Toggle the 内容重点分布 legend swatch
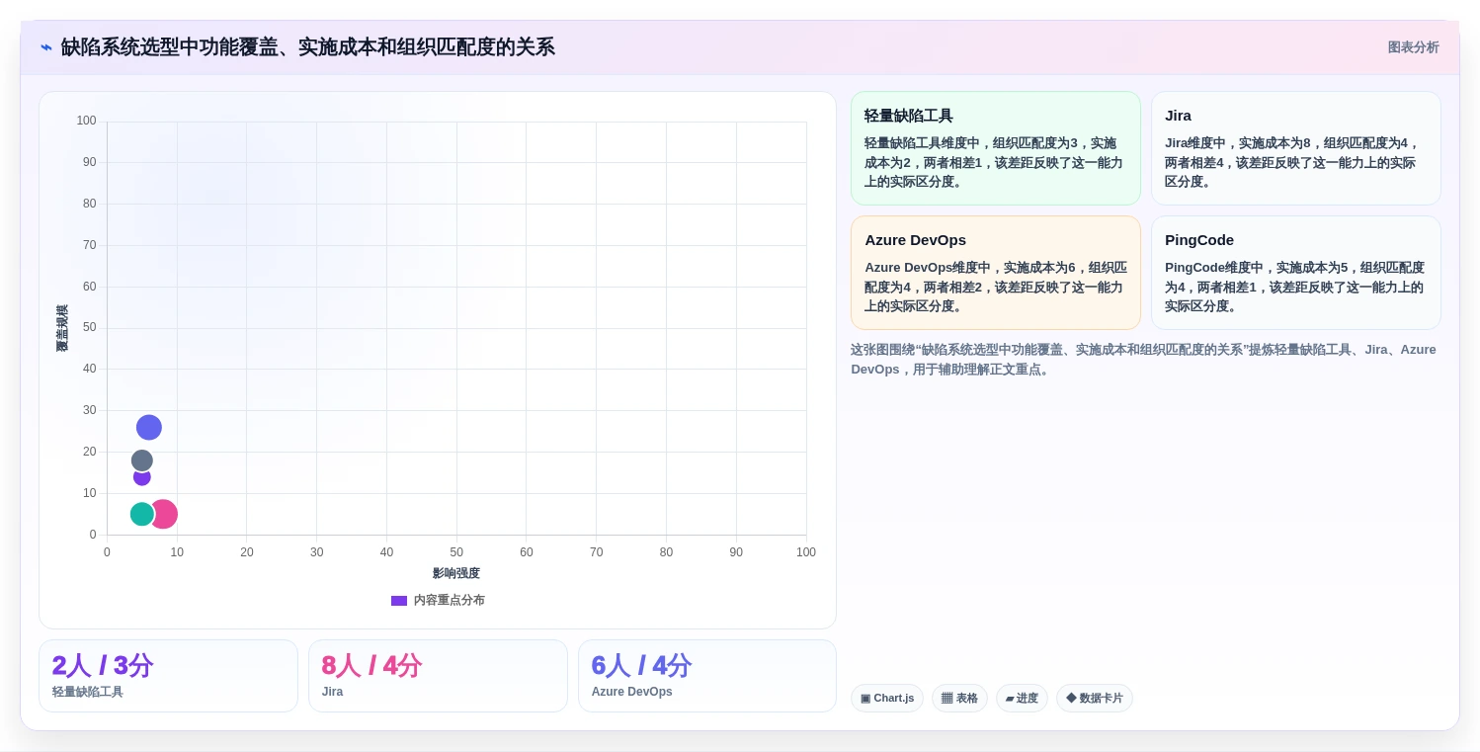This screenshot has height=752, width=1480. coord(399,601)
